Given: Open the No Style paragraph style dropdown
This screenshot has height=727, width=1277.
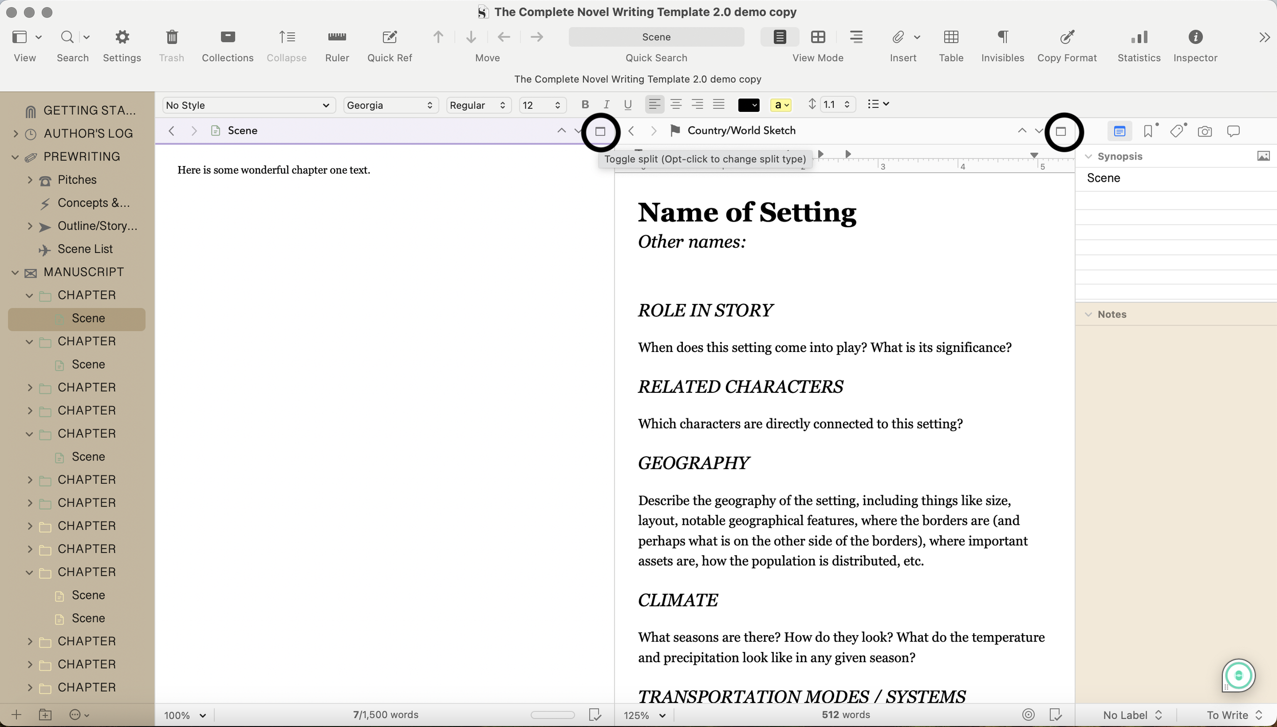Looking at the screenshot, I should 248,105.
